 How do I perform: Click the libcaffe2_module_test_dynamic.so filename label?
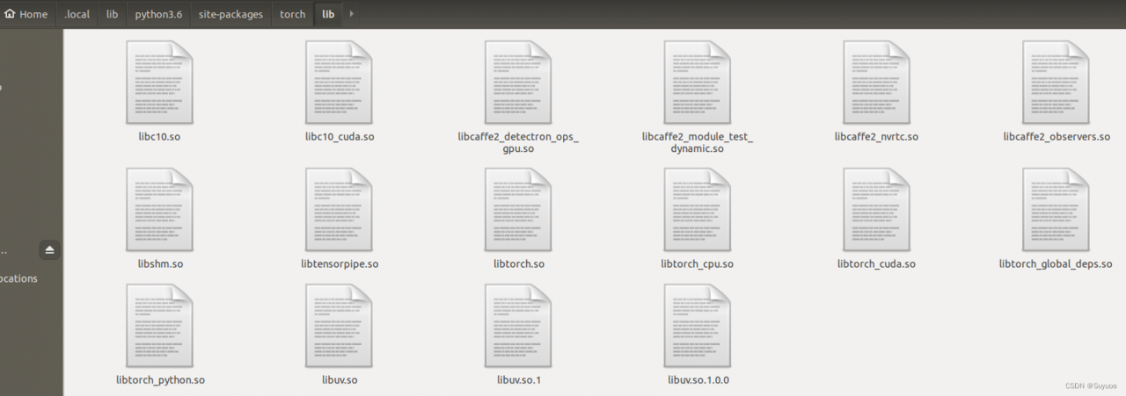tap(698, 143)
